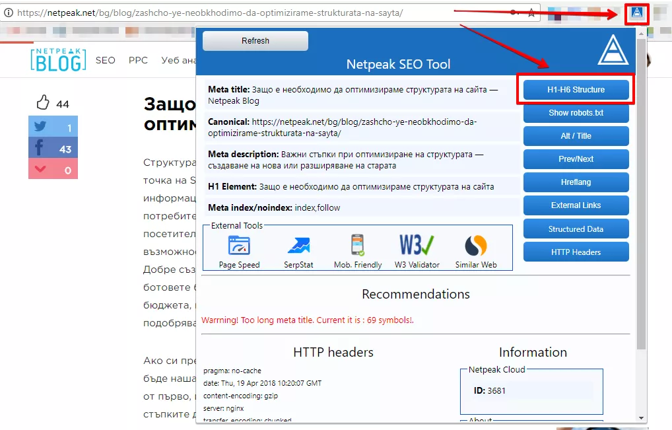Open the W3 Validator tool
The width and height of the screenshot is (672, 430).
click(417, 252)
